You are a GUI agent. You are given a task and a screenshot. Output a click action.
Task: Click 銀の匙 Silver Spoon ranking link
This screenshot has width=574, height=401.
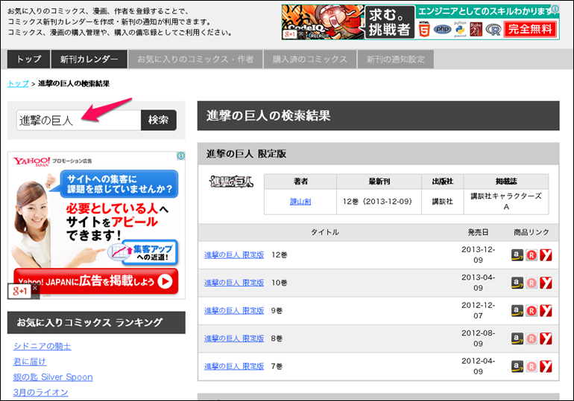click(x=53, y=377)
